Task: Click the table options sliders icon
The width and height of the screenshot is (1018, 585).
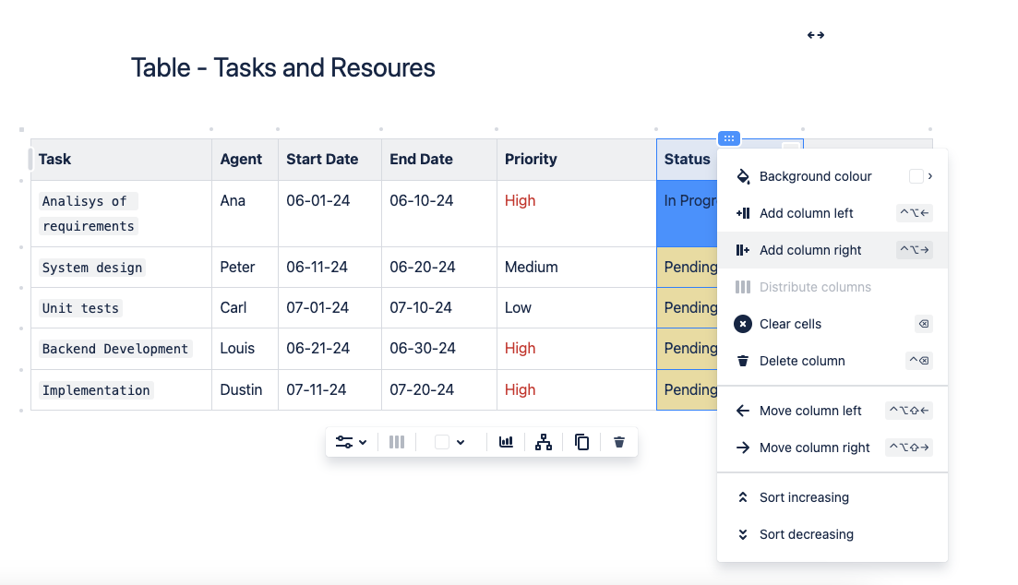Action: click(343, 442)
